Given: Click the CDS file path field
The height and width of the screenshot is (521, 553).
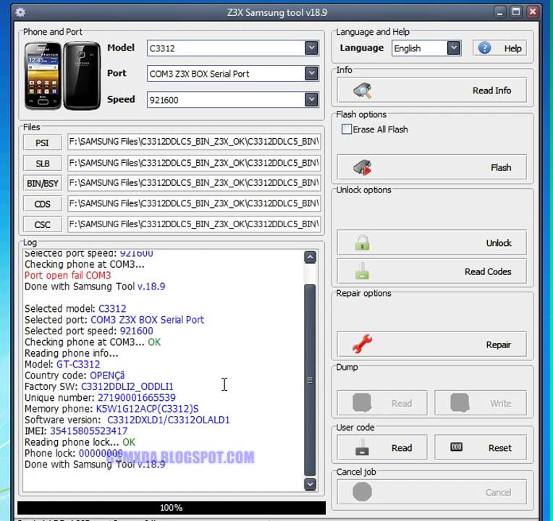Looking at the screenshot, I should coord(193,204).
